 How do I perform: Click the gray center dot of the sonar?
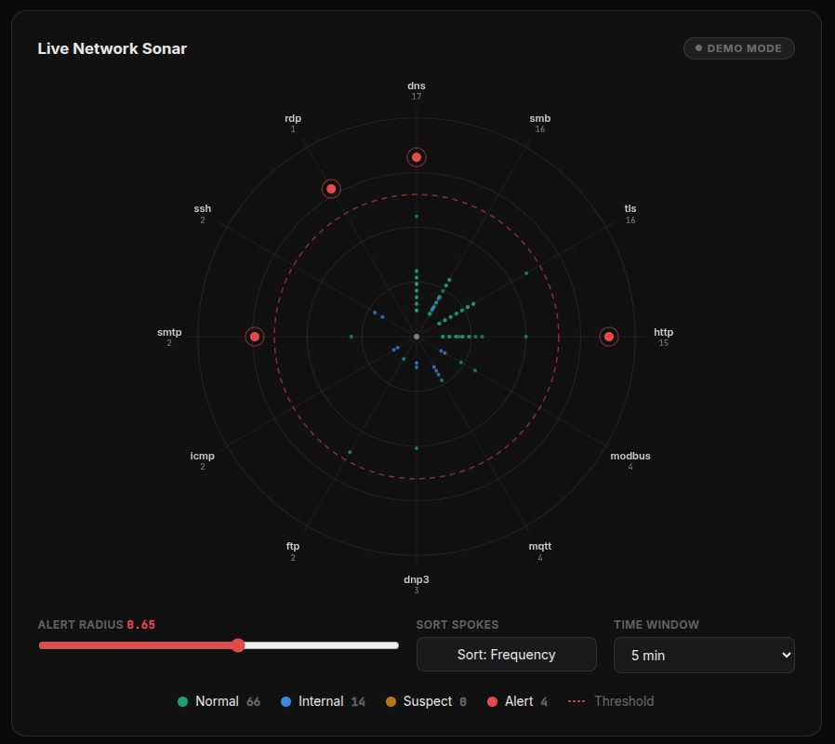coord(417,337)
